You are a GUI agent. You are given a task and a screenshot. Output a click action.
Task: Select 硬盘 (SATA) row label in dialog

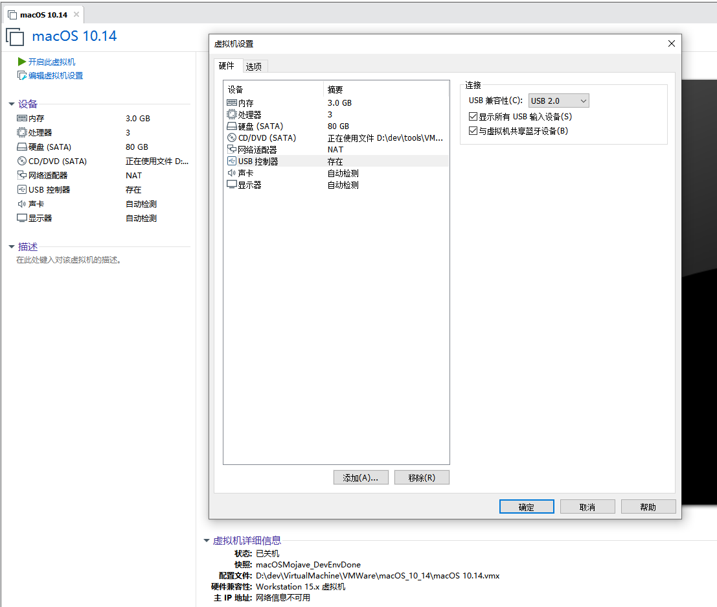point(260,126)
